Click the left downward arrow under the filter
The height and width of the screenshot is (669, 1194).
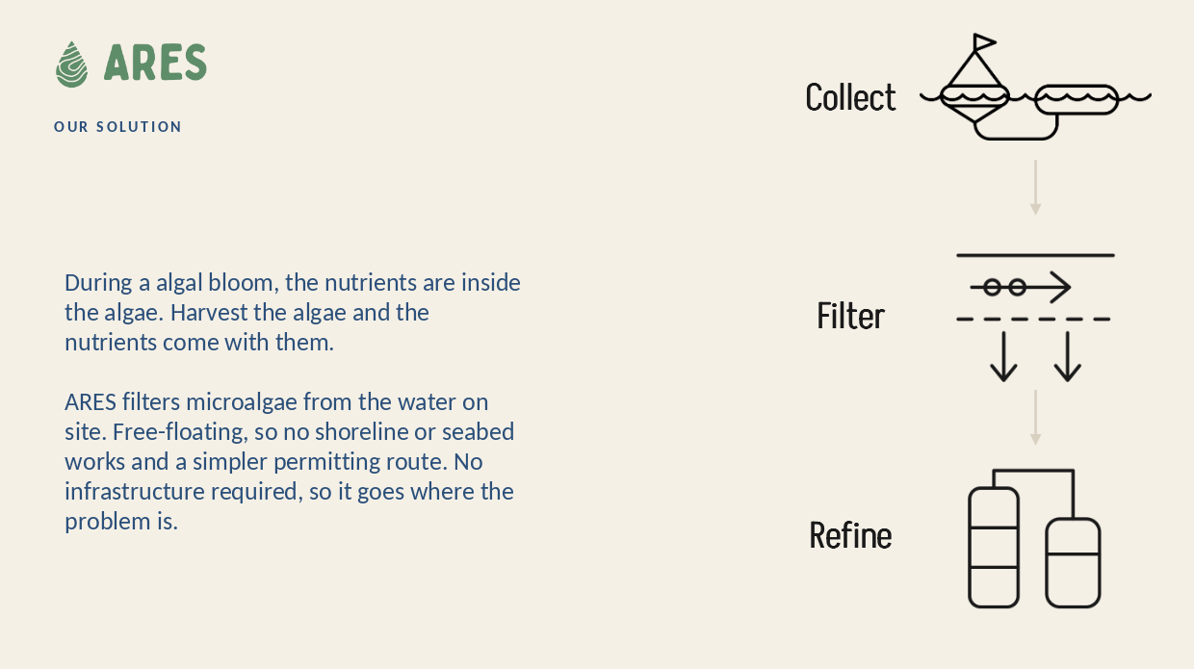coord(1003,357)
